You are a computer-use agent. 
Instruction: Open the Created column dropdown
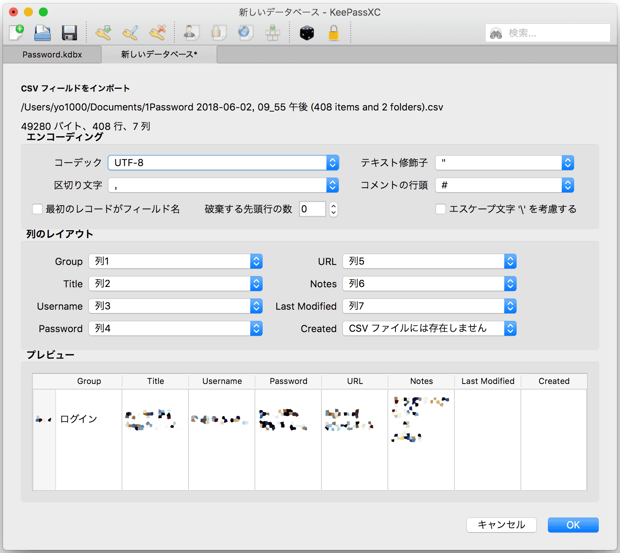[429, 328]
